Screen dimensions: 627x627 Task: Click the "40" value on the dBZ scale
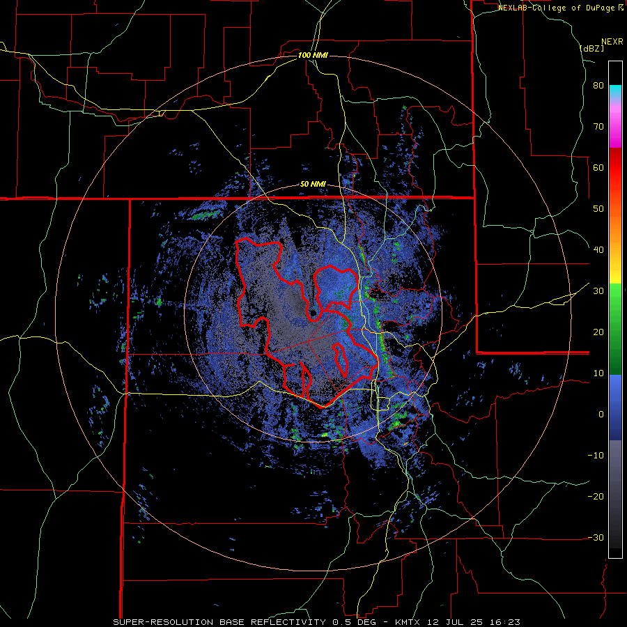point(598,250)
